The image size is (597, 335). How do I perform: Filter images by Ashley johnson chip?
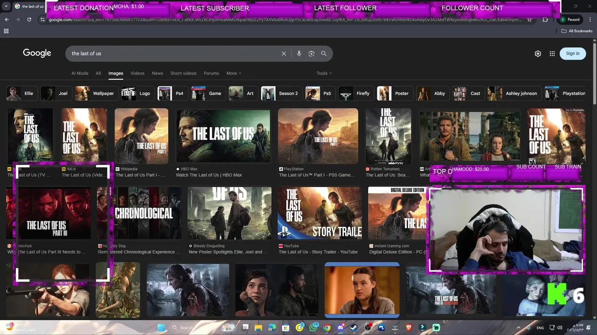pyautogui.click(x=514, y=94)
